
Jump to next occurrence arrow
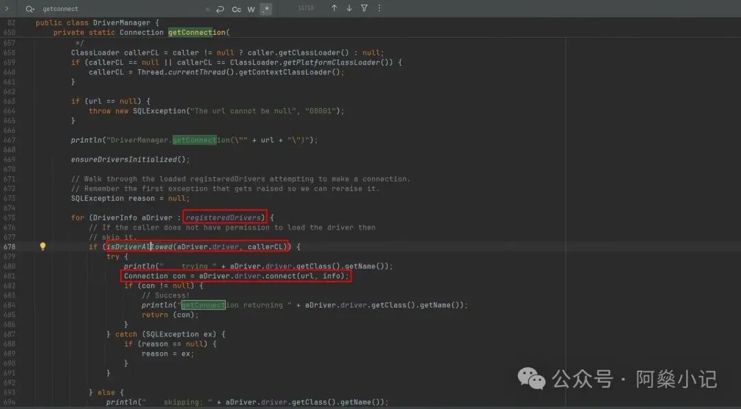coord(349,8)
